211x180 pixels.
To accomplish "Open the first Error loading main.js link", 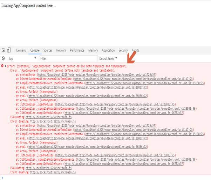I will 53,121.
